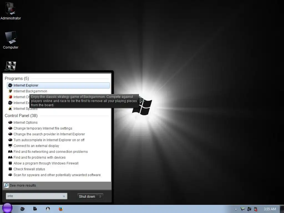
Task: Click the Shut down button
Action: [87, 197]
